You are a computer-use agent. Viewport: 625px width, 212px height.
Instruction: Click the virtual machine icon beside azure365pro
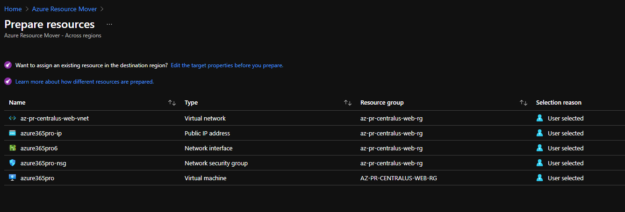(13, 178)
